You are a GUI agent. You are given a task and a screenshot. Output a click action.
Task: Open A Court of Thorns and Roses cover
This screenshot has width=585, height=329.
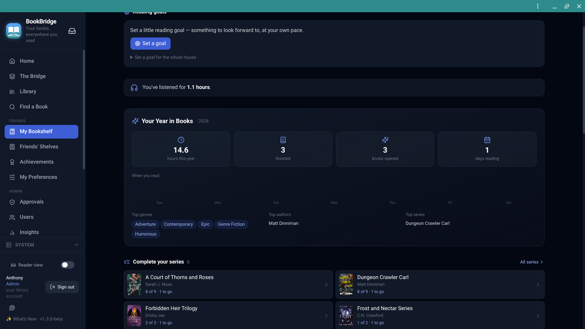(x=134, y=285)
